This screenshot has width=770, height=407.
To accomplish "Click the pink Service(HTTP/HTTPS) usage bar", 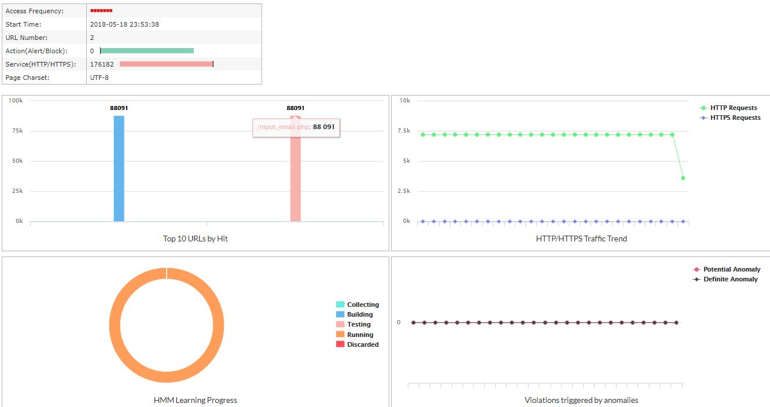I will [x=165, y=64].
